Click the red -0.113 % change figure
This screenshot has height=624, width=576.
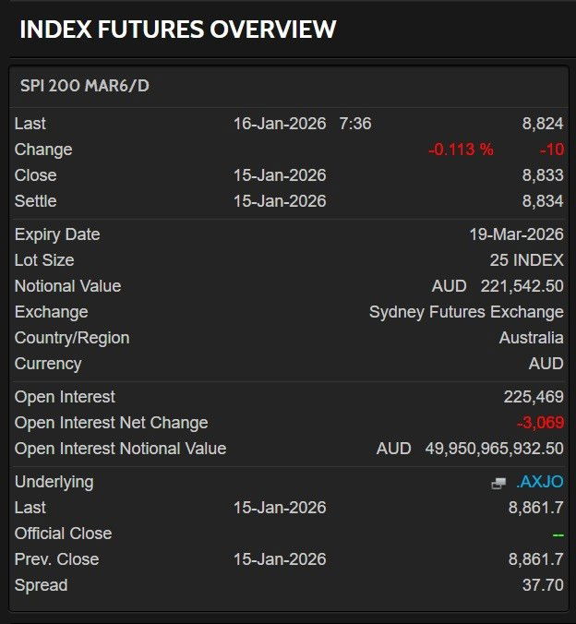point(460,150)
